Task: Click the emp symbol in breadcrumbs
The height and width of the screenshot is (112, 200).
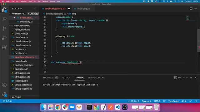Action: click(72, 14)
